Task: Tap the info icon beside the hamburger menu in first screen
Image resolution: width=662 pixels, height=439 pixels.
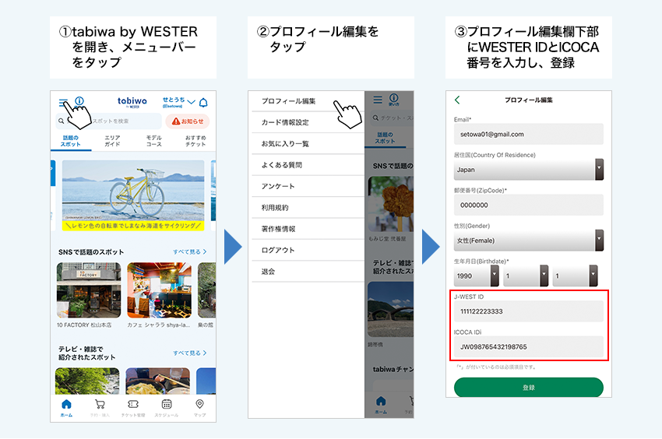Action: point(79,101)
